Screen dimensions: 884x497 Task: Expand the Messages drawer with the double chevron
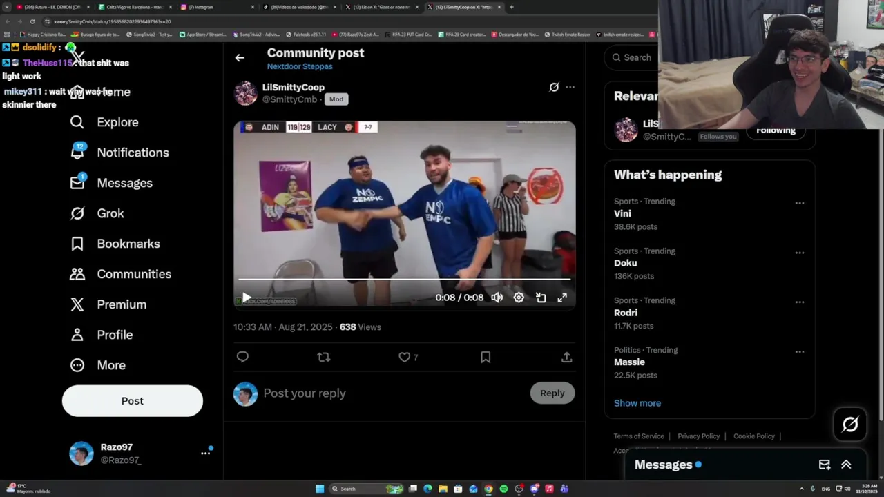click(846, 465)
